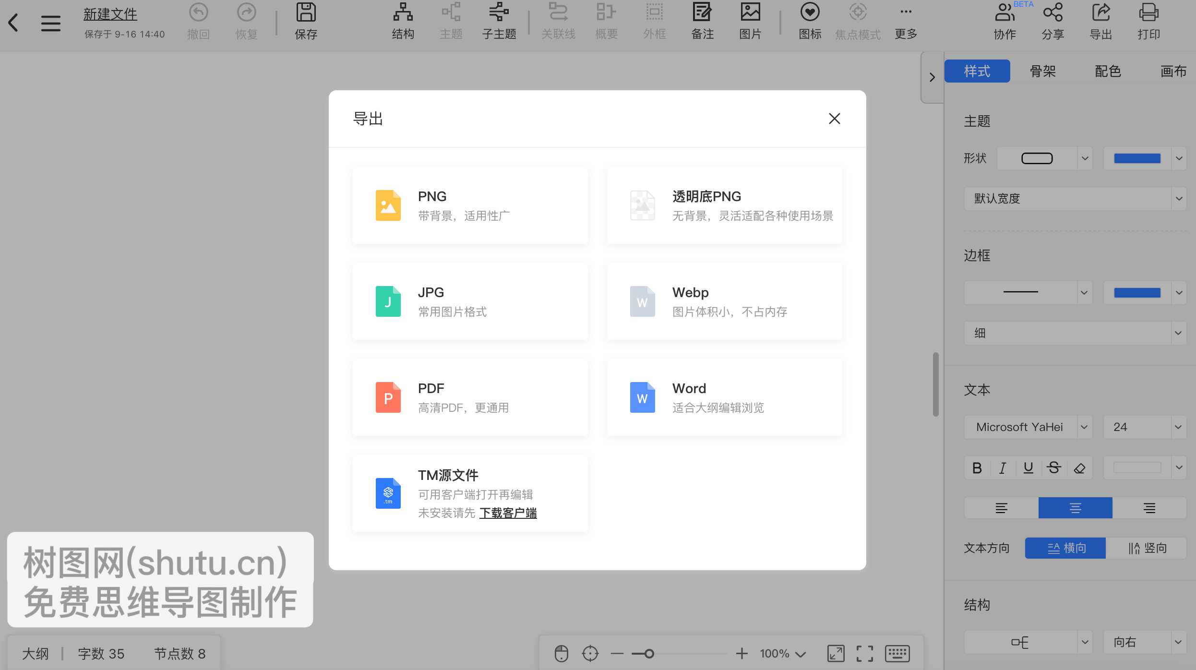Click 新建文件 to rename the document
This screenshot has width=1196, height=670.
tap(110, 14)
